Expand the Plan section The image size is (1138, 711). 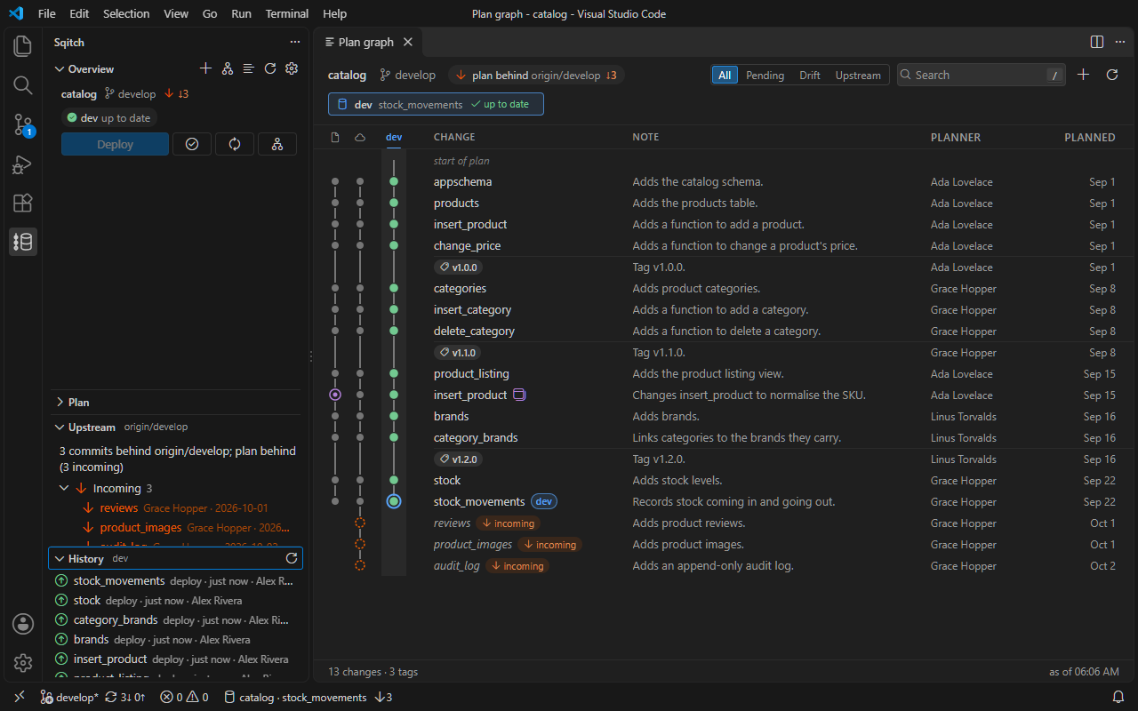coord(60,402)
